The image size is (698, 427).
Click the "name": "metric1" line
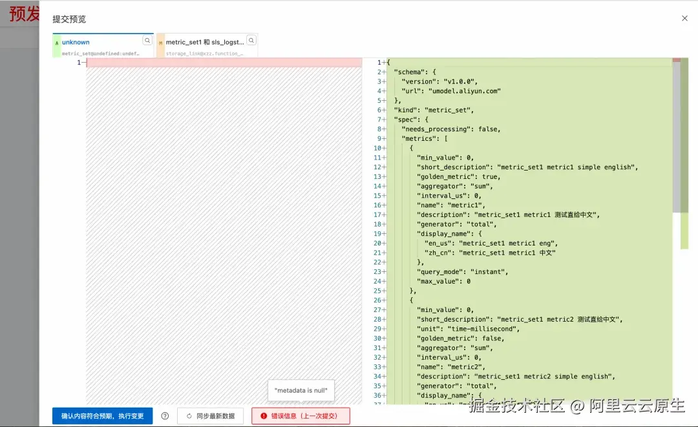[x=451, y=205]
